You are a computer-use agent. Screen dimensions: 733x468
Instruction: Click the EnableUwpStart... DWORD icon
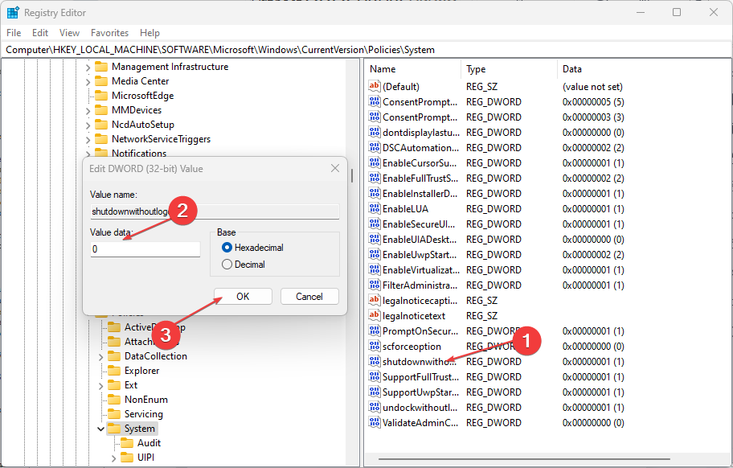point(374,254)
